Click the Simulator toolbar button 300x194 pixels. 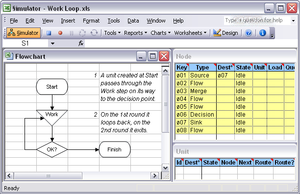24,33
